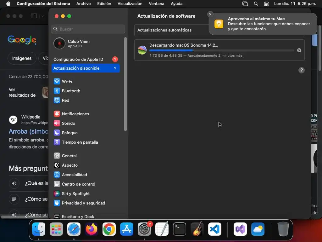This screenshot has width=322, height=242.
Task: Open the Edición menu
Action: (x=104, y=4)
